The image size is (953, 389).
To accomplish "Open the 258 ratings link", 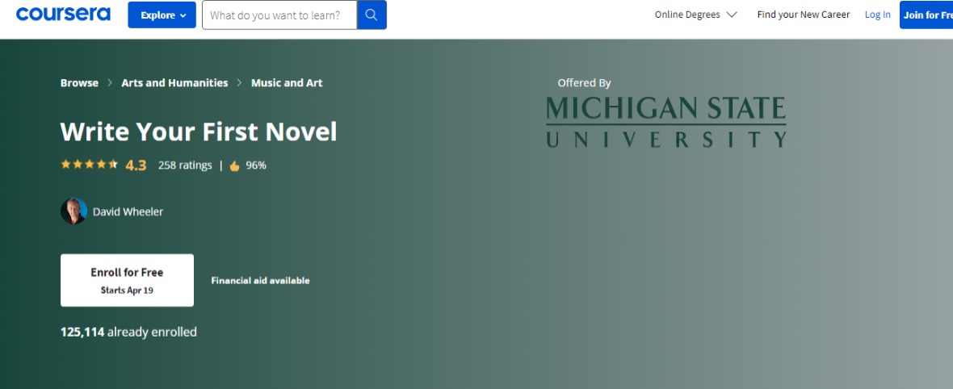I will 185,165.
